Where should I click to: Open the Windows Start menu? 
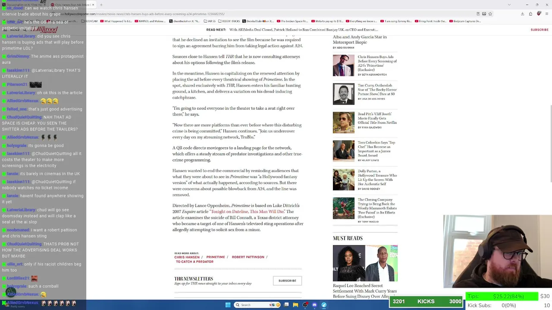[x=228, y=305]
